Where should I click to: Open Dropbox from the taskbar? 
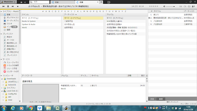click(40, 108)
